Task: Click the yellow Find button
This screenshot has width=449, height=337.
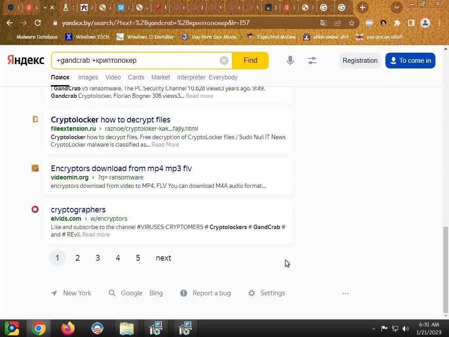Action: point(250,61)
